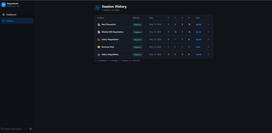
Task: Click the receipt icon for Medical Bill Negotiation
Action: 99,32
